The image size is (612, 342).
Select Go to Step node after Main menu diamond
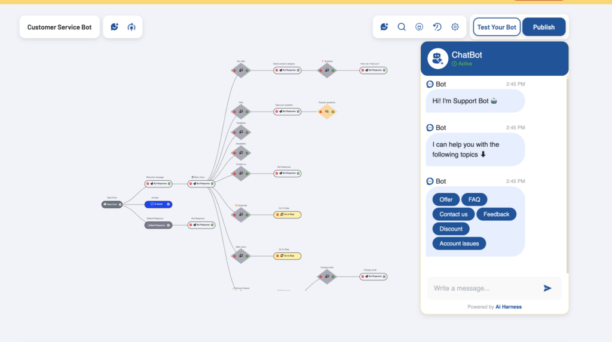point(287,256)
